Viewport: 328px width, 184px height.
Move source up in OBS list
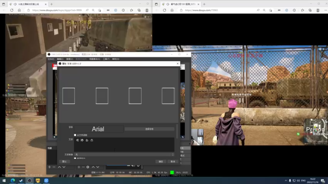point(93,167)
